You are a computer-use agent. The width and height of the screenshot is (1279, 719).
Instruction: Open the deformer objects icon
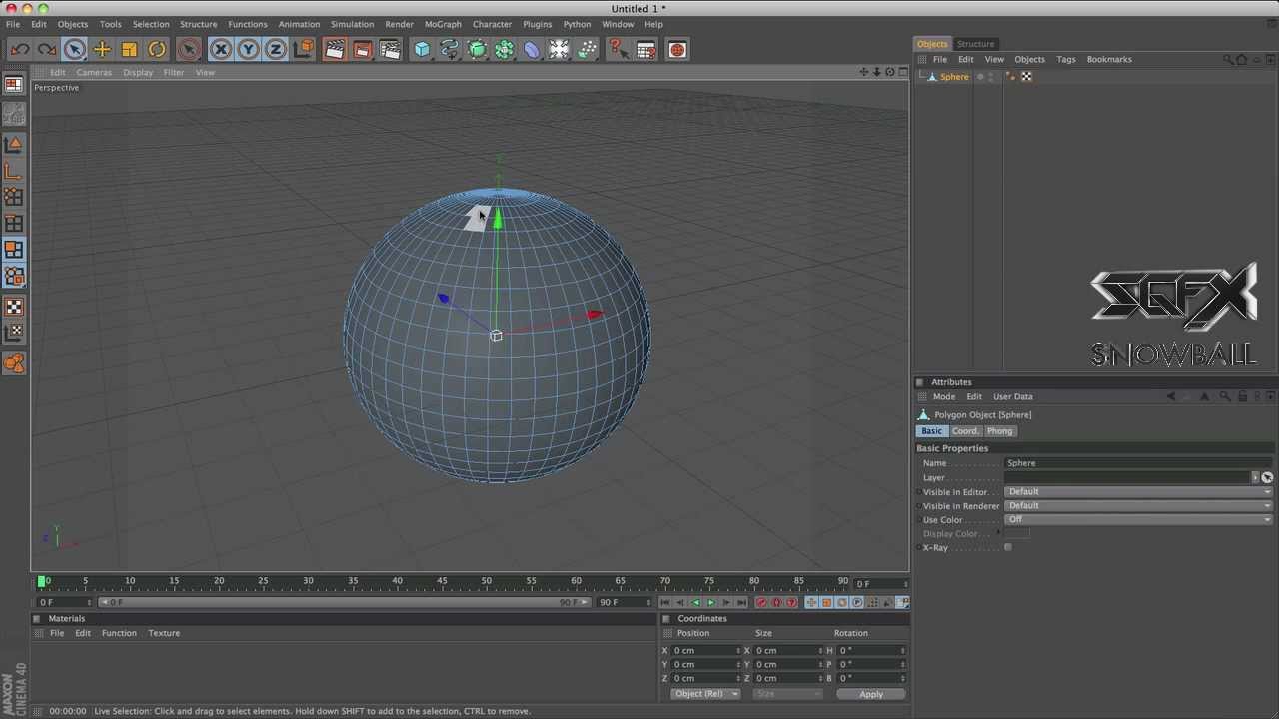point(532,49)
